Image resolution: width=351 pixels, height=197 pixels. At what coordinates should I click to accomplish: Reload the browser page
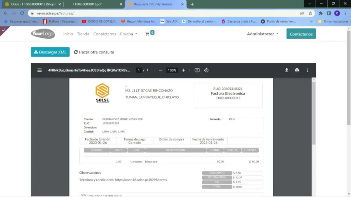(22, 13)
